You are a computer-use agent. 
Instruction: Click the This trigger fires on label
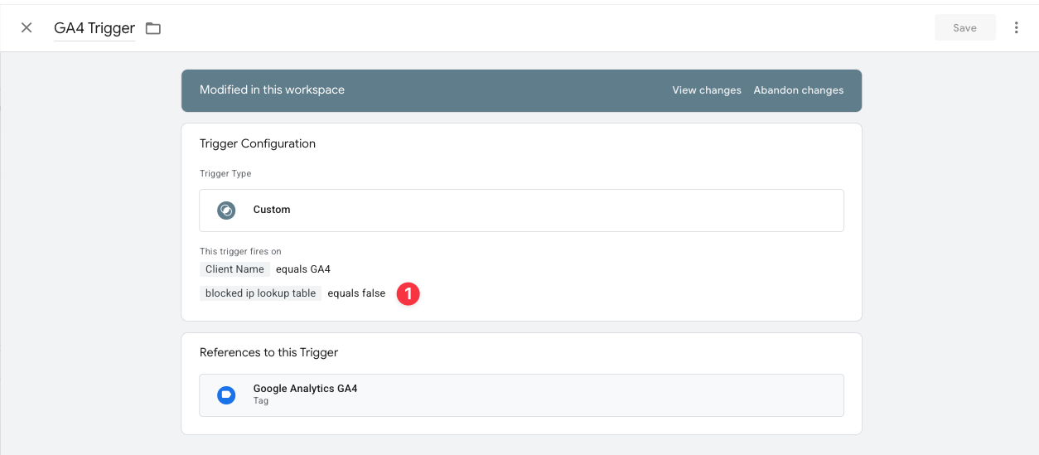point(240,251)
